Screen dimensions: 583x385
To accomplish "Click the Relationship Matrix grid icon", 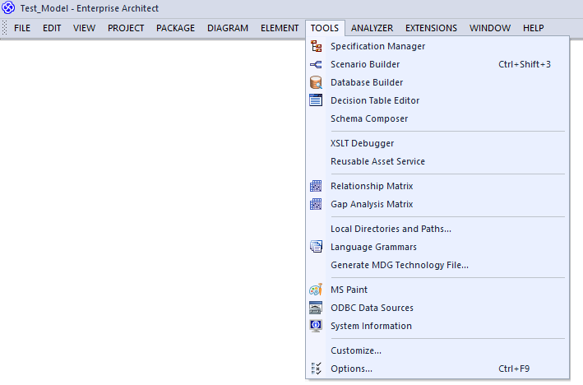I will (316, 186).
